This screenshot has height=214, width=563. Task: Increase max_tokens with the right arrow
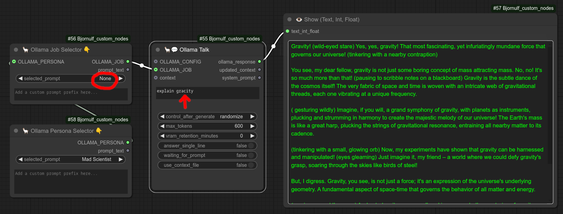pos(252,126)
